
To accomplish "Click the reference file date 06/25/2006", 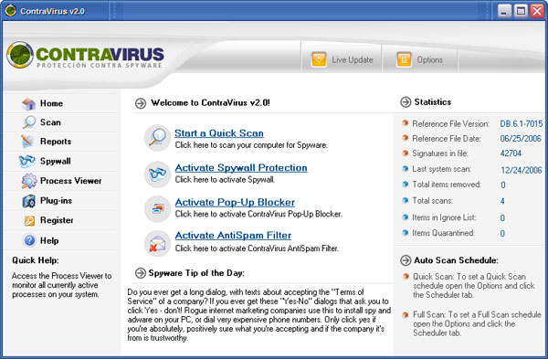I will (521, 139).
